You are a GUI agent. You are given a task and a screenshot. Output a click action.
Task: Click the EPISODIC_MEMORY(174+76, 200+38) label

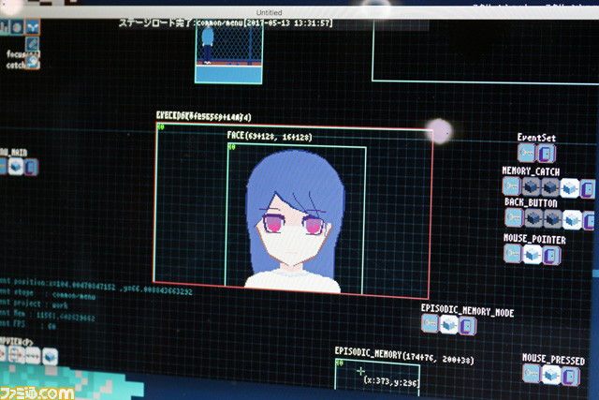[404, 355]
